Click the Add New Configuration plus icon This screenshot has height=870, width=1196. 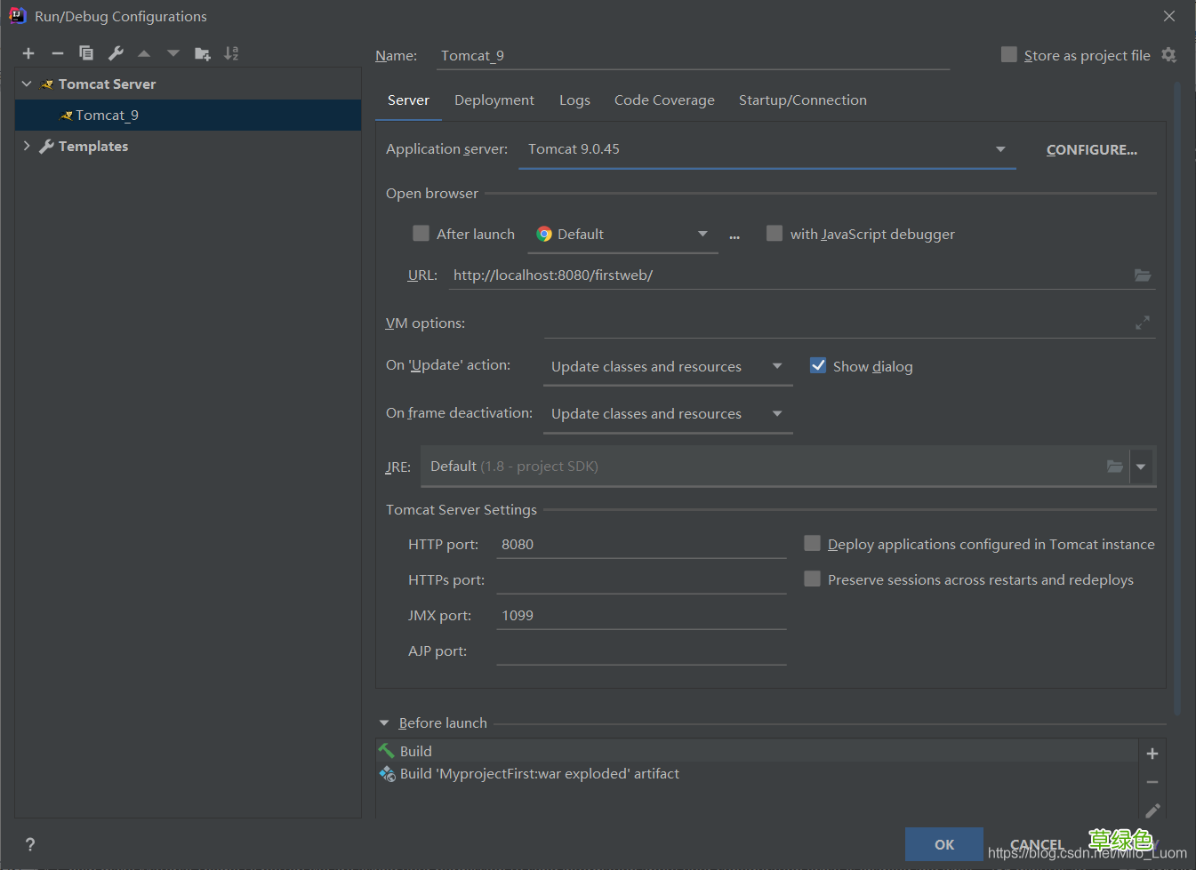(x=28, y=53)
